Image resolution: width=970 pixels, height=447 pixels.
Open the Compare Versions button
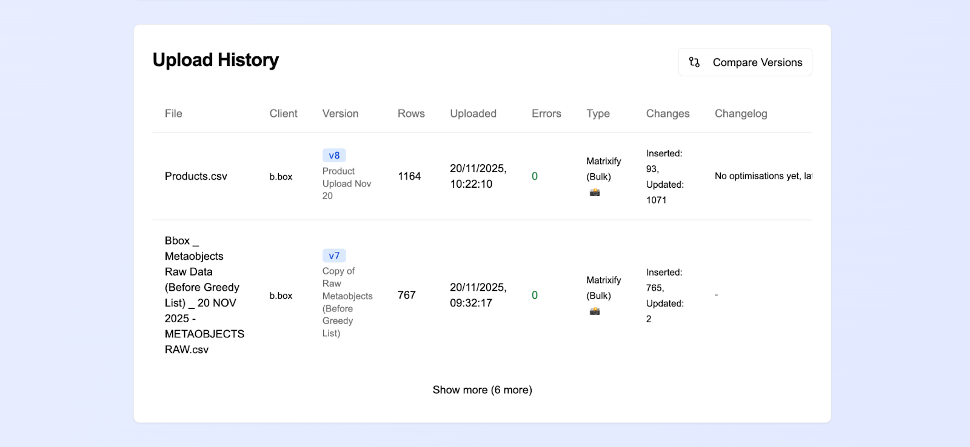(x=744, y=62)
